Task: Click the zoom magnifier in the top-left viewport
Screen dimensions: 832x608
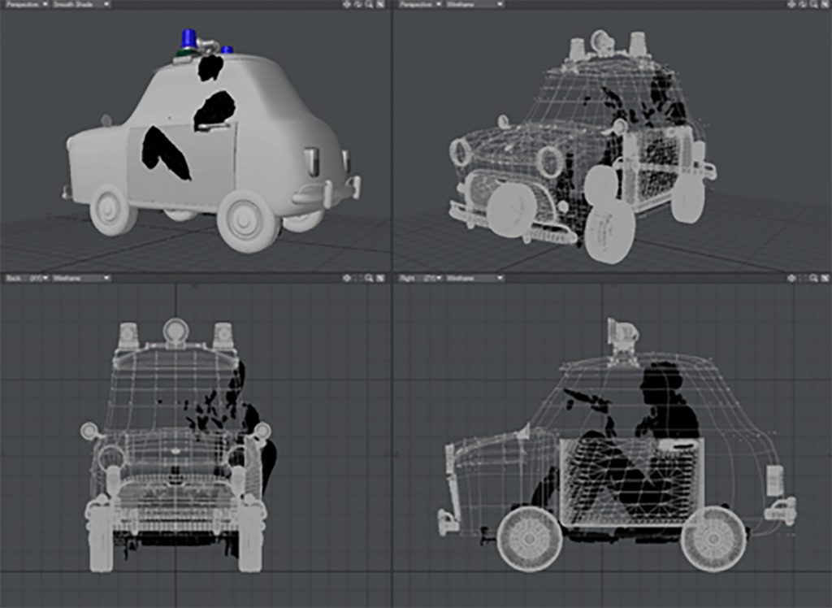Action: (x=369, y=4)
